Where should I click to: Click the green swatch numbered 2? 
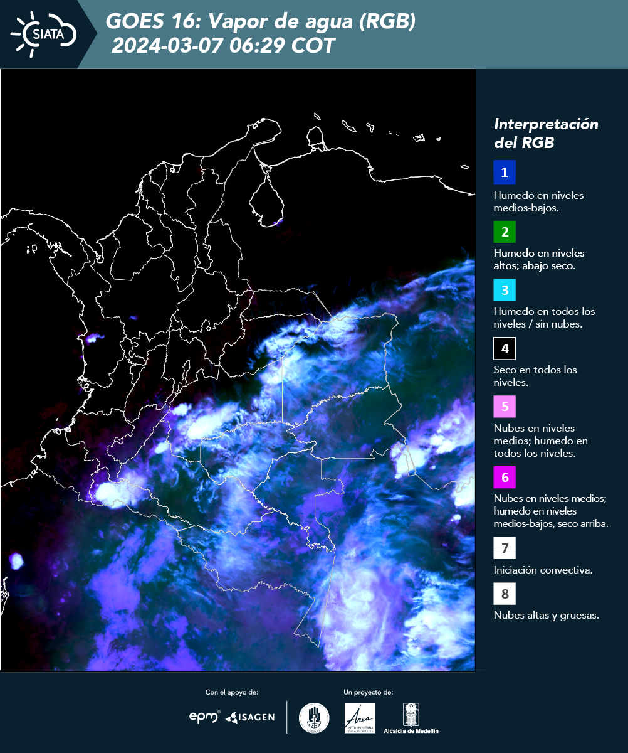505,232
